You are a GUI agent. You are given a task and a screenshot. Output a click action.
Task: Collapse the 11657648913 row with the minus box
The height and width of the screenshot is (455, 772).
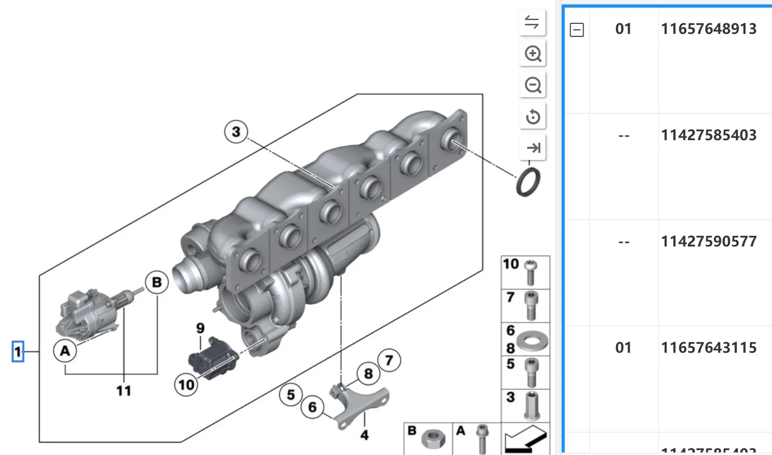pos(577,30)
